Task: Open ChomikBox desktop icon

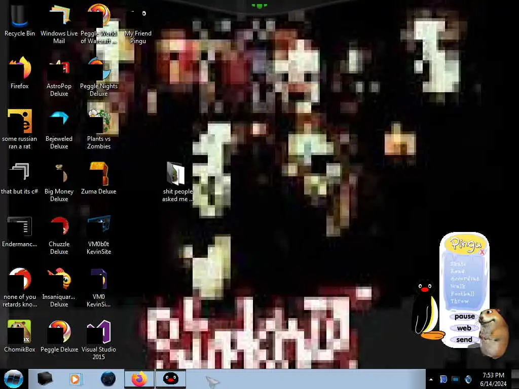Action: 19,336
